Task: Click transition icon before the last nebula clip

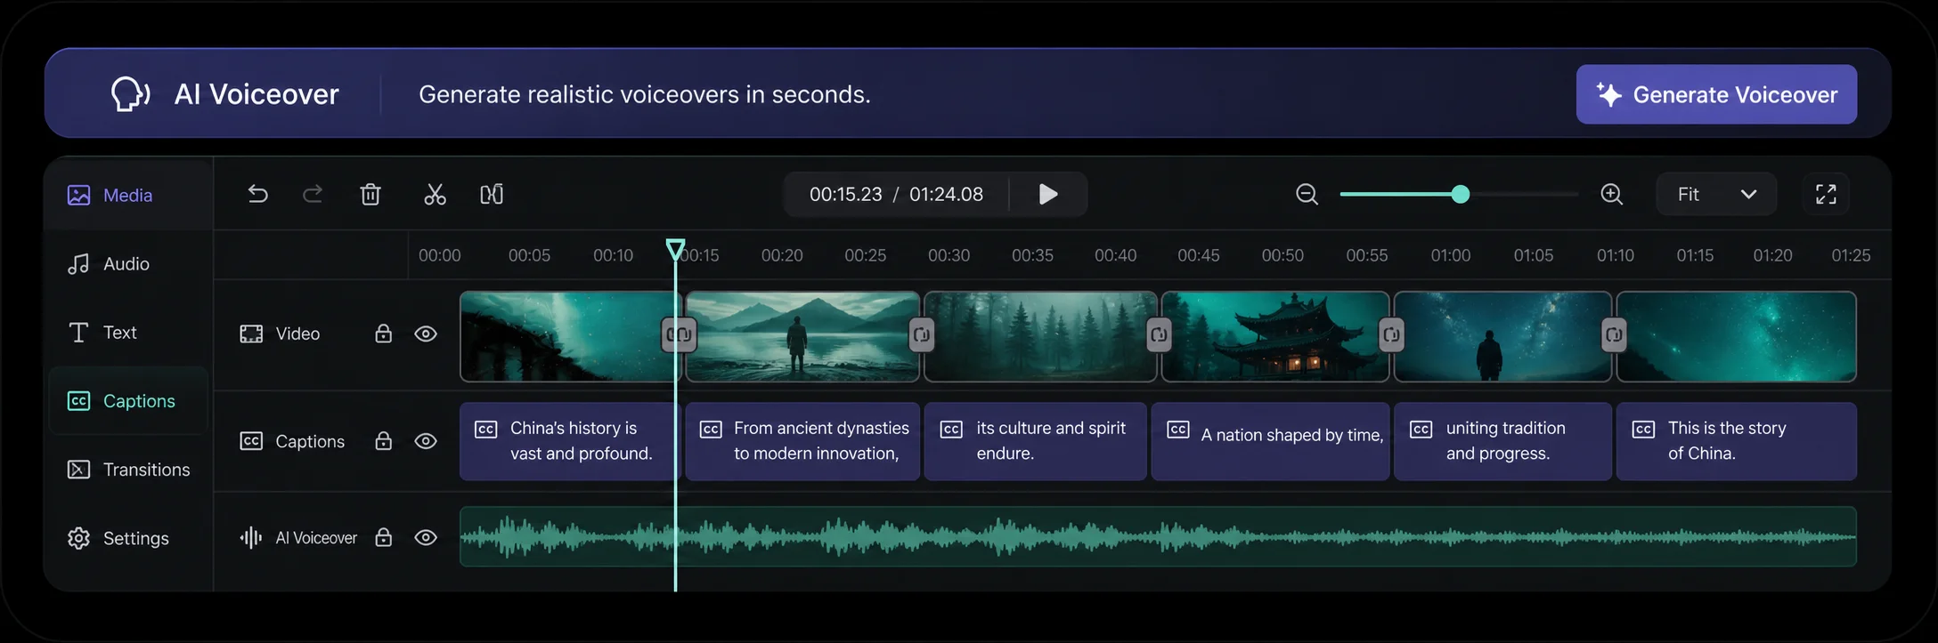Action: [1614, 335]
